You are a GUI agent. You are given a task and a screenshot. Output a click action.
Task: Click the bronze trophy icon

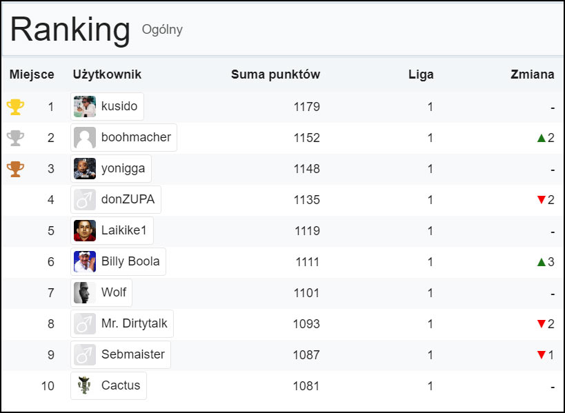[15, 169]
